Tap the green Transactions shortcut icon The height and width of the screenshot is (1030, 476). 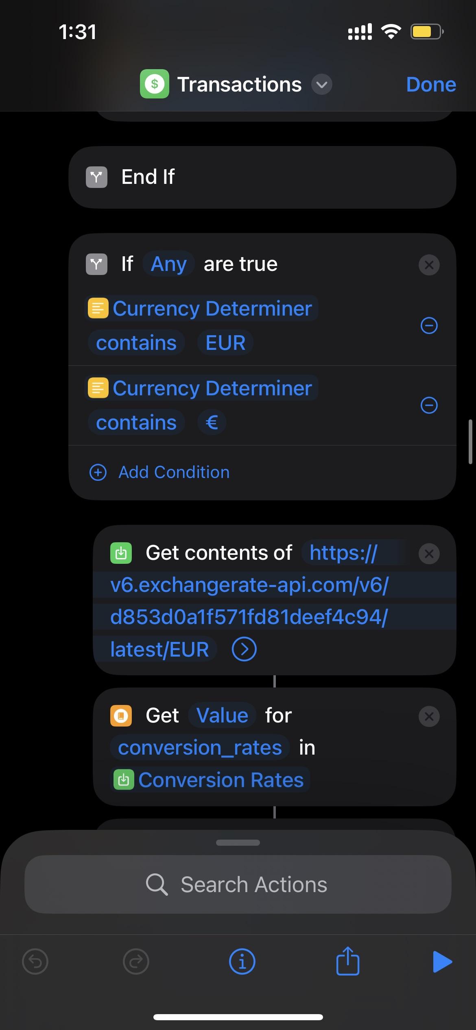pos(154,84)
